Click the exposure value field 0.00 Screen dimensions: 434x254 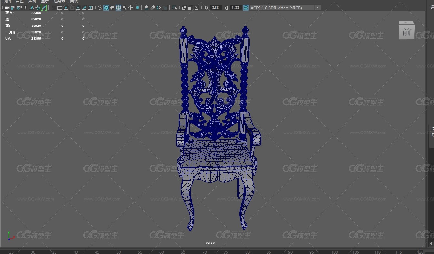point(216,8)
